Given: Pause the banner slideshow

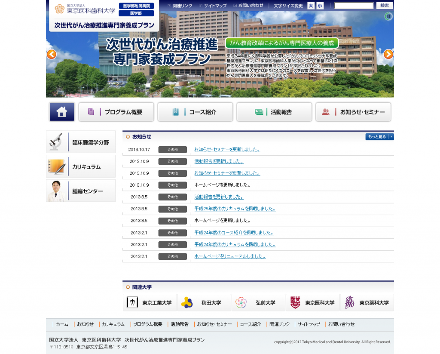Looking at the screenshot, I should point(388,17).
